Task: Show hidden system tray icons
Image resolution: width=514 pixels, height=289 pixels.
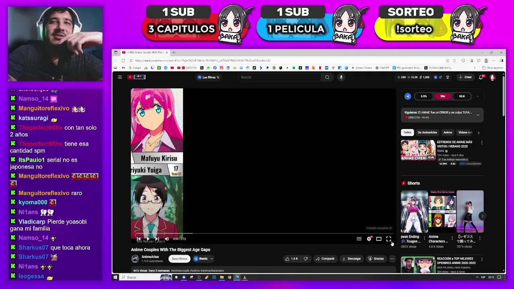Action: click(477, 277)
